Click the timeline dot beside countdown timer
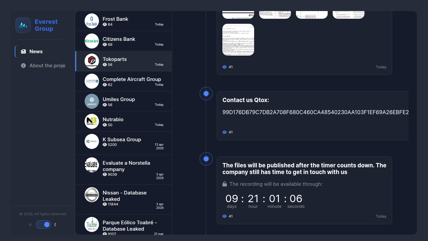This screenshot has width=428, height=241. [206, 159]
